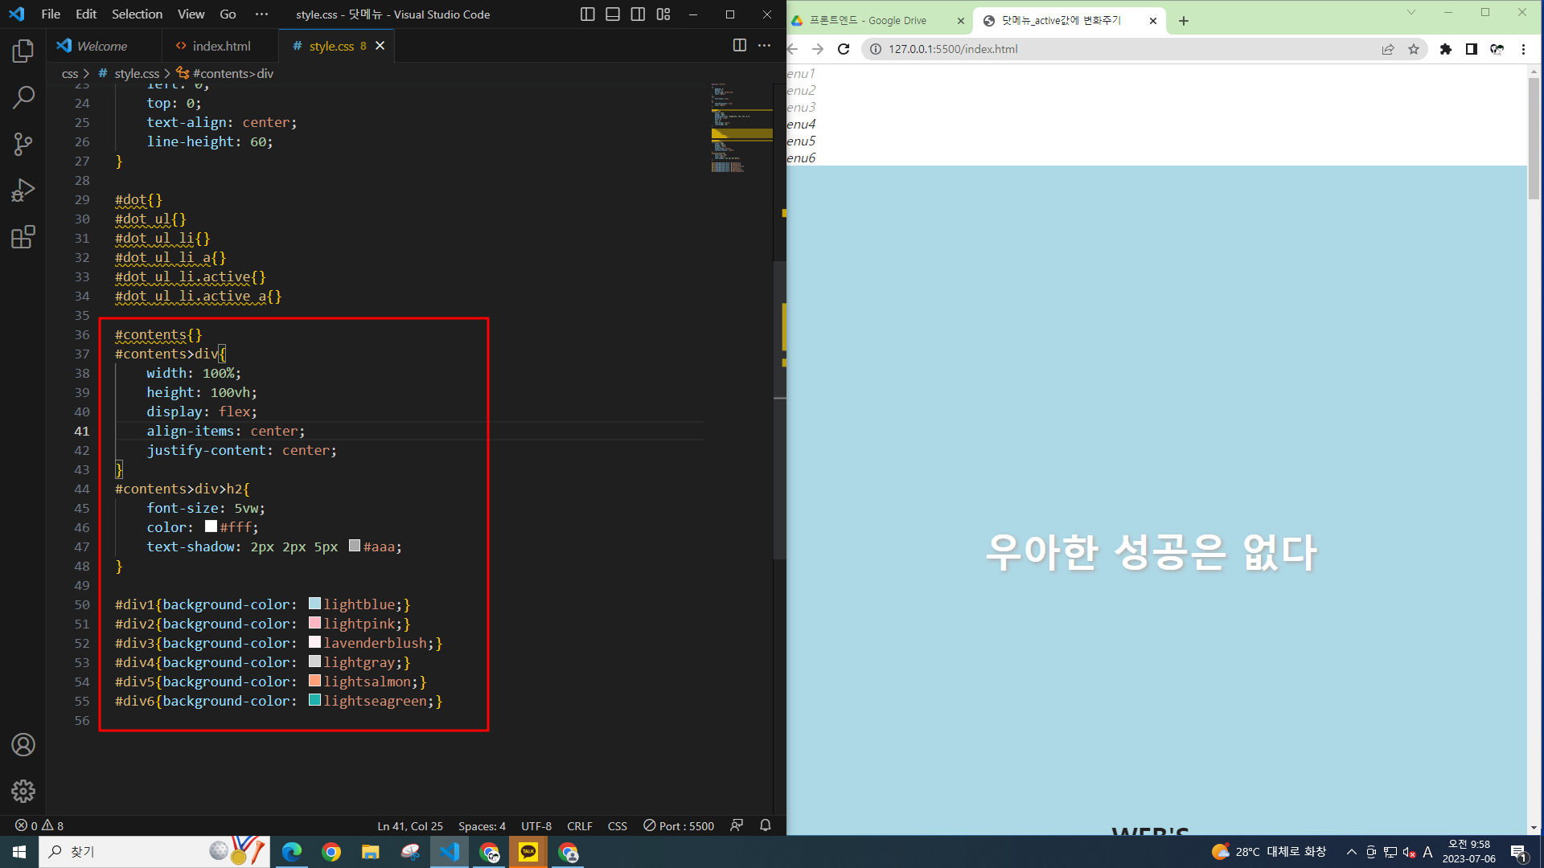This screenshot has height=868, width=1544.
Task: Expand the system tray hidden icons chevron
Action: click(x=1351, y=852)
